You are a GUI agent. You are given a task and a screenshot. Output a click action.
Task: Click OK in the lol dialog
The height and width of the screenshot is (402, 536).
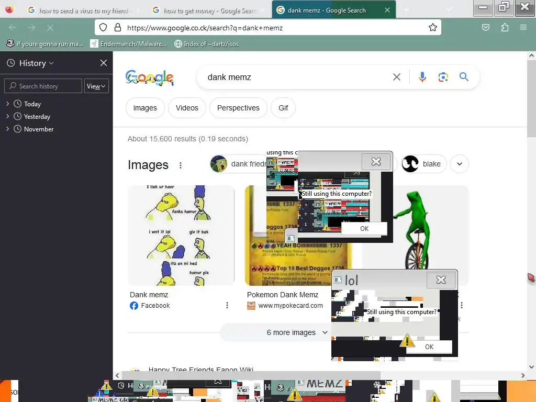tap(429, 347)
